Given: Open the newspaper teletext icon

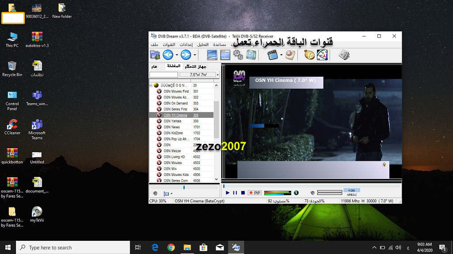Looking at the screenshot, I should (x=344, y=55).
